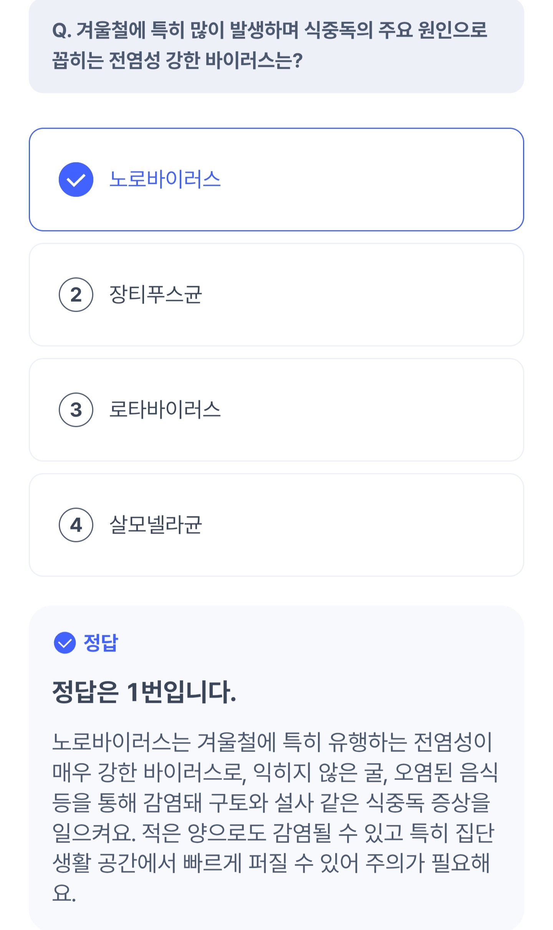Image resolution: width=553 pixels, height=930 pixels.
Task: Click the final '요.' of the explanation
Action: (64, 893)
